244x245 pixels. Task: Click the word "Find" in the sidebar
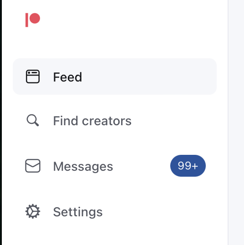pos(66,121)
